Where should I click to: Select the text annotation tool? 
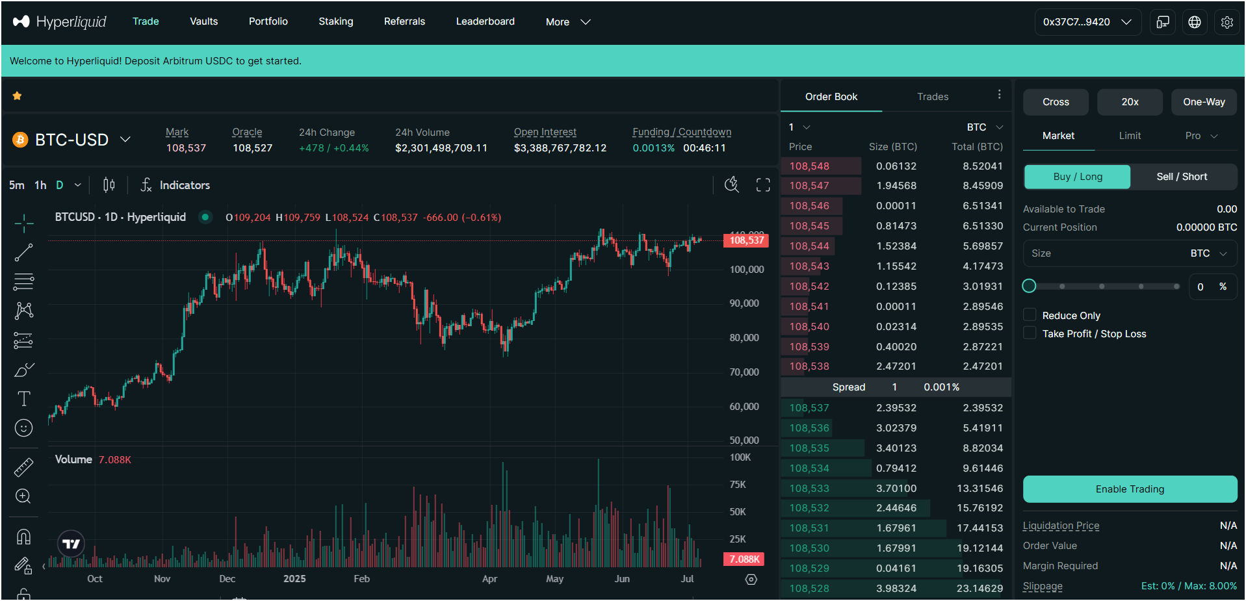23,398
